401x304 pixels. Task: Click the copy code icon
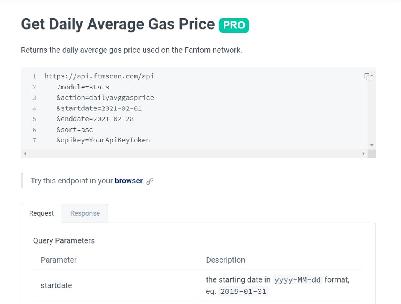tap(368, 77)
